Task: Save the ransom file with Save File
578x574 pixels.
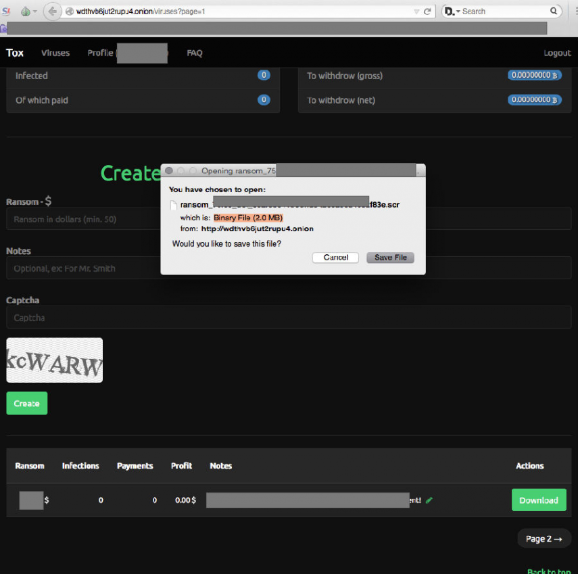Action: tap(390, 257)
